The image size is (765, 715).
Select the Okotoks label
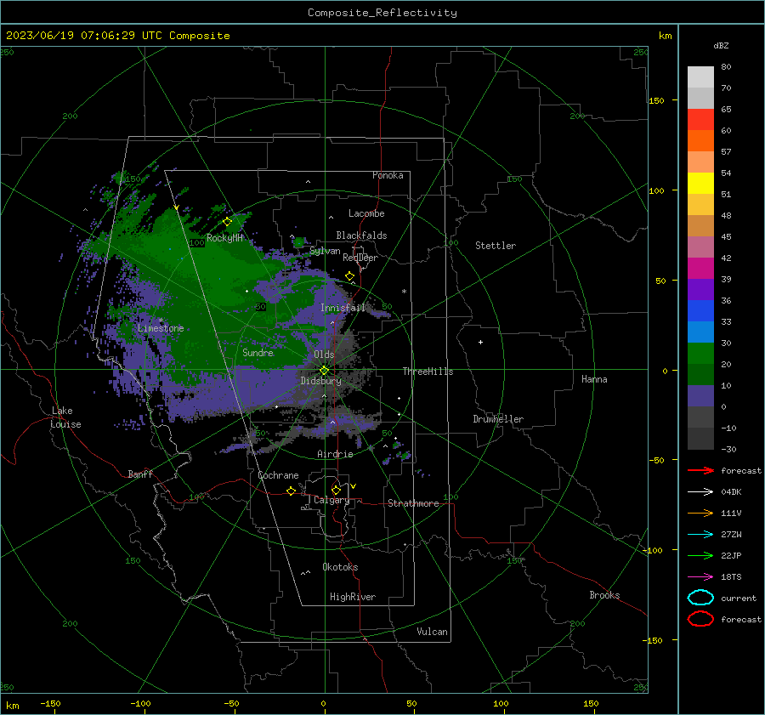click(340, 567)
